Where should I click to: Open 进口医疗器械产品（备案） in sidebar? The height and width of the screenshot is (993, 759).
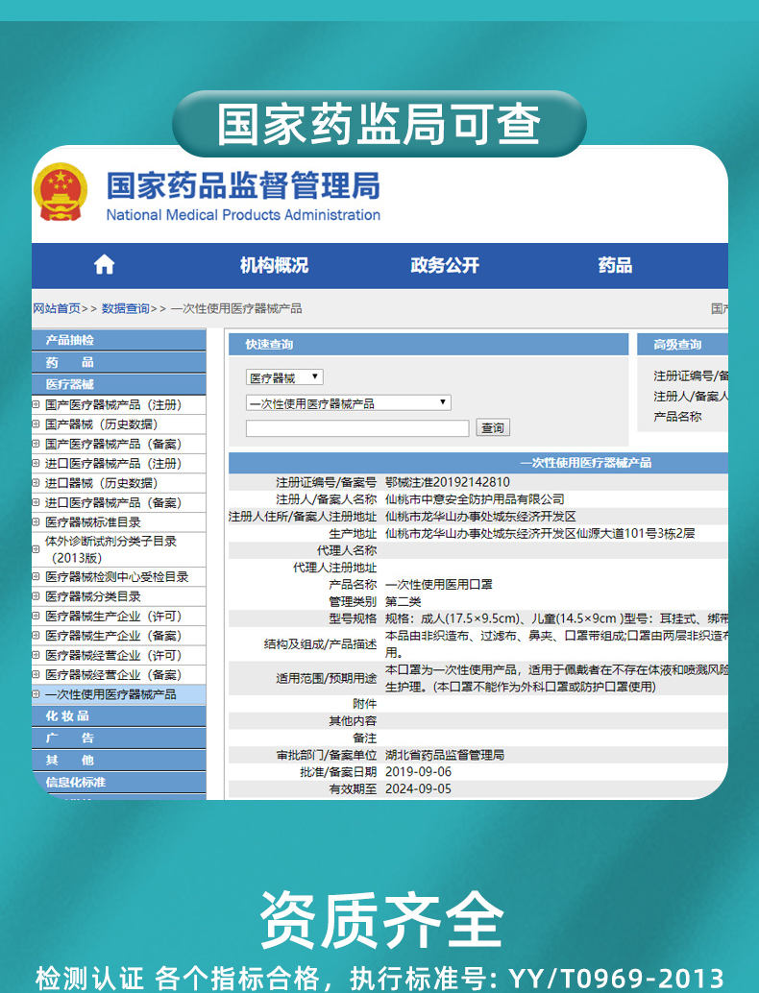coord(113,503)
